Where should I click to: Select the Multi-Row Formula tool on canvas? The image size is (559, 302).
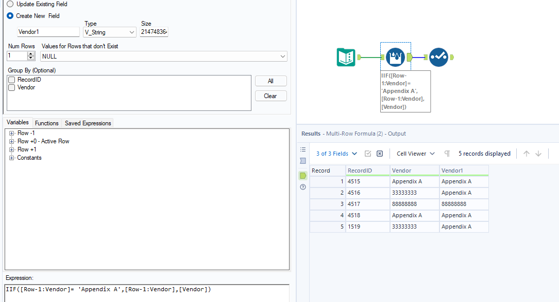click(x=395, y=57)
